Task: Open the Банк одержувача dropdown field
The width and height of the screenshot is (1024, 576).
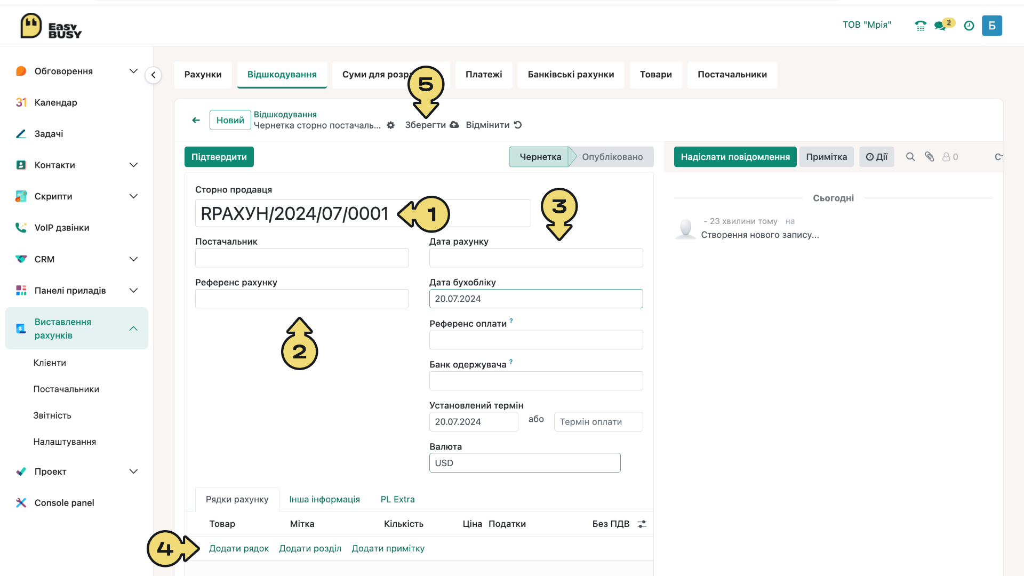Action: click(536, 381)
